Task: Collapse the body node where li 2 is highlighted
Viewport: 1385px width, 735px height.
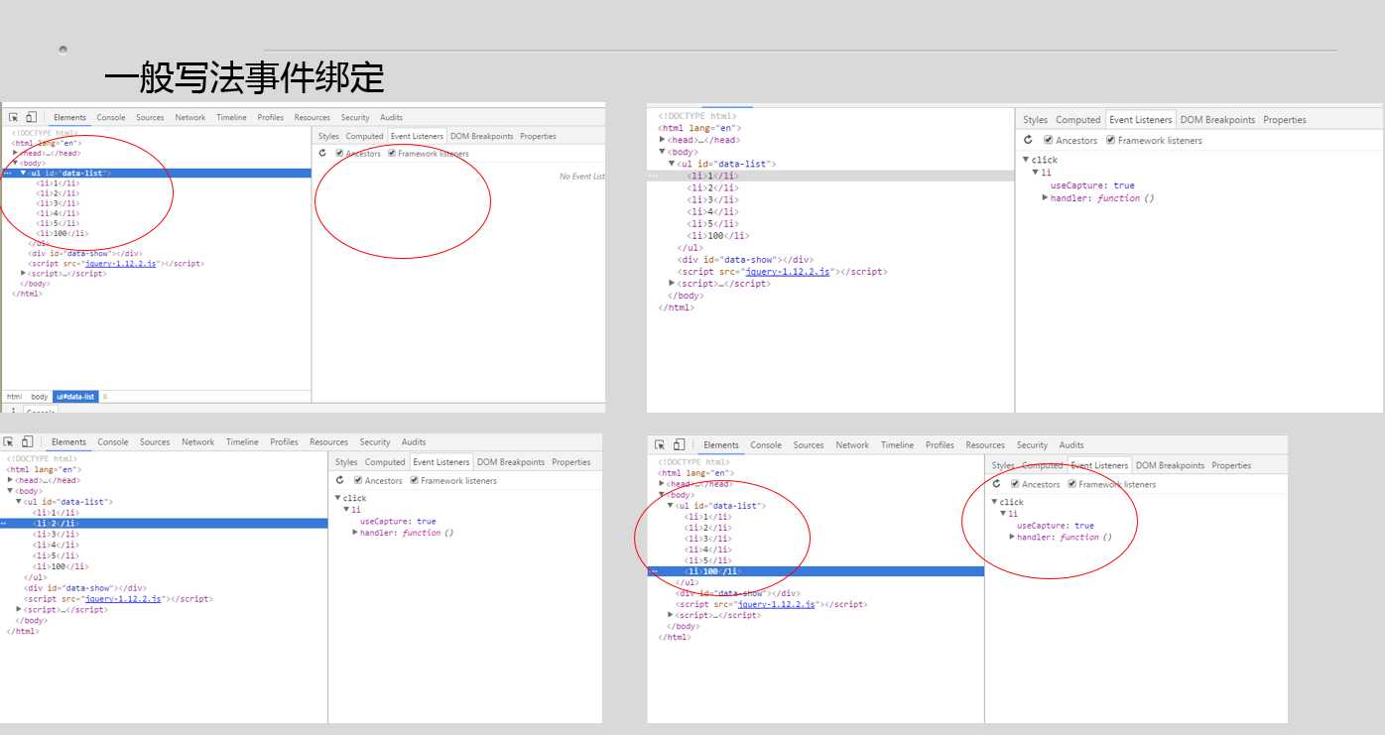Action: [x=10, y=491]
